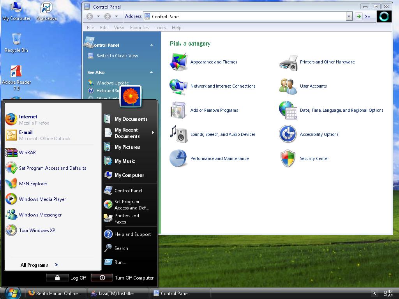Collapse the Control Panel sidebar section
399x299 pixels.
(152, 45)
